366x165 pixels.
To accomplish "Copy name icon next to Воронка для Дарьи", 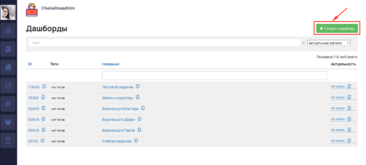I will [x=139, y=119].
